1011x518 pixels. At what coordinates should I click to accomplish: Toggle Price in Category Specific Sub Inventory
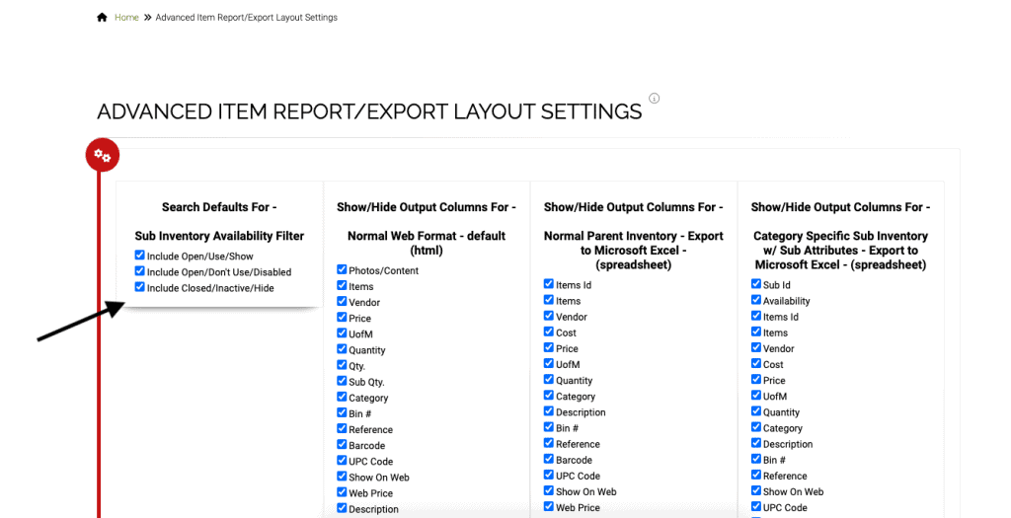(x=756, y=379)
